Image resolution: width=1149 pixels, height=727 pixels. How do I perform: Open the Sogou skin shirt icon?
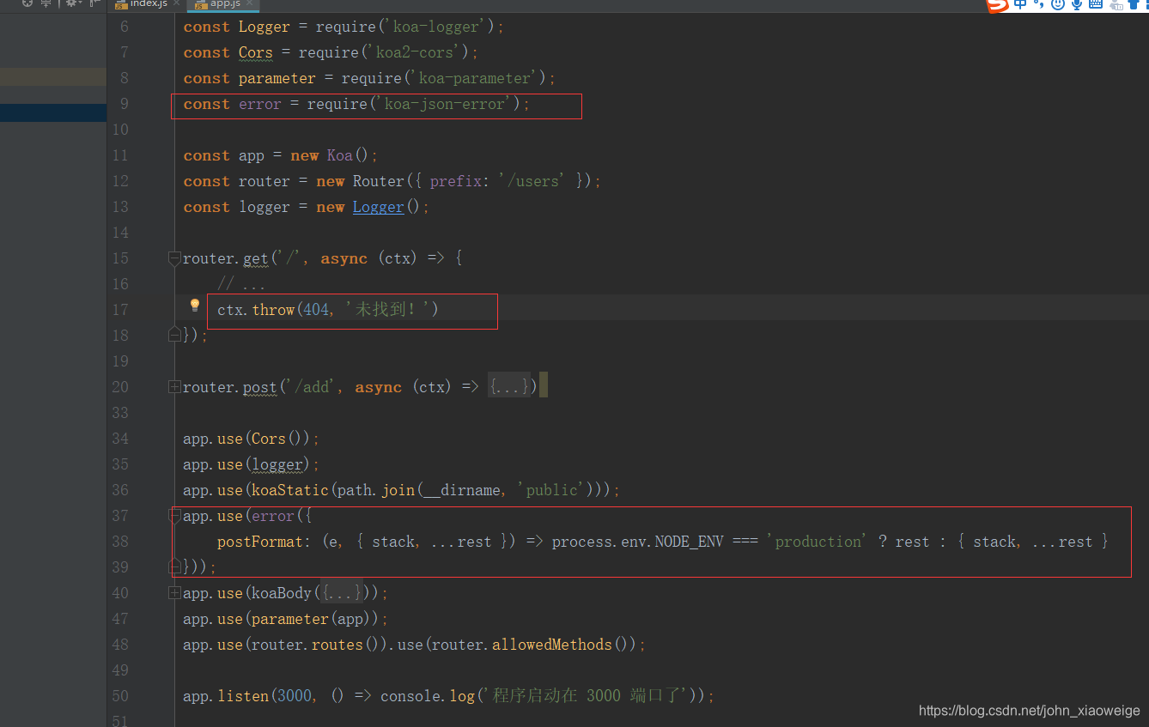point(1135,4)
